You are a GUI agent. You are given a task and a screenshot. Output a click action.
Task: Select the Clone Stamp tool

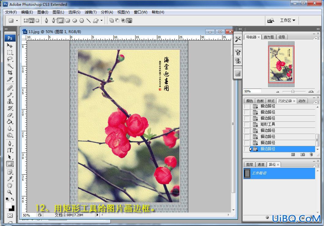pyautogui.click(x=10, y=102)
